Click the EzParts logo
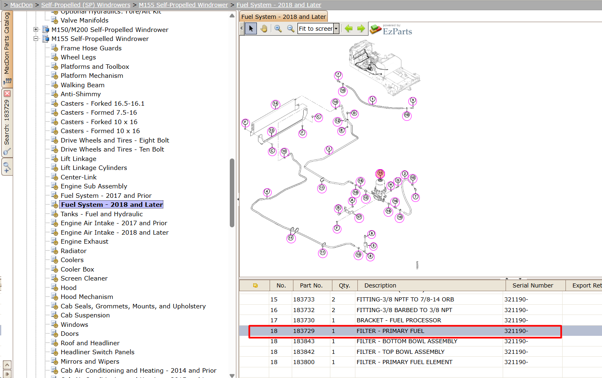602x378 pixels. pyautogui.click(x=391, y=29)
